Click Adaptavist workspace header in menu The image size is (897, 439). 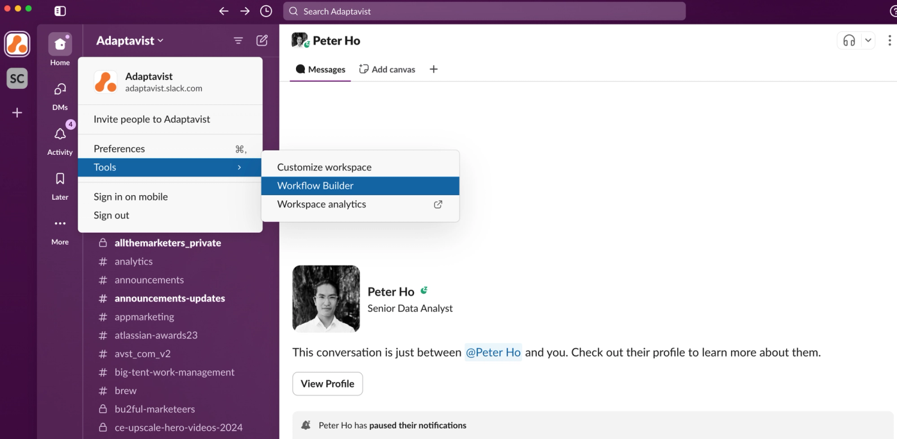[x=170, y=82]
